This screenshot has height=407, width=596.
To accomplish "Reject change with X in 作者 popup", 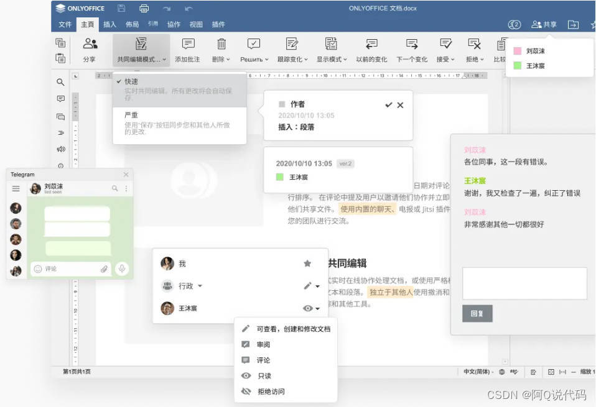I will point(400,105).
